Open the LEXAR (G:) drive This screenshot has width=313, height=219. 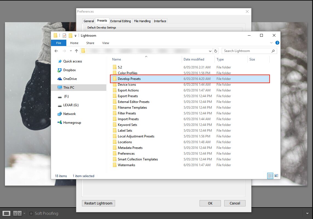[x=68, y=105]
